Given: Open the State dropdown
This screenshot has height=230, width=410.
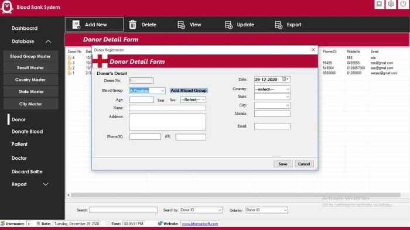Looking at the screenshot, I should [288, 97].
